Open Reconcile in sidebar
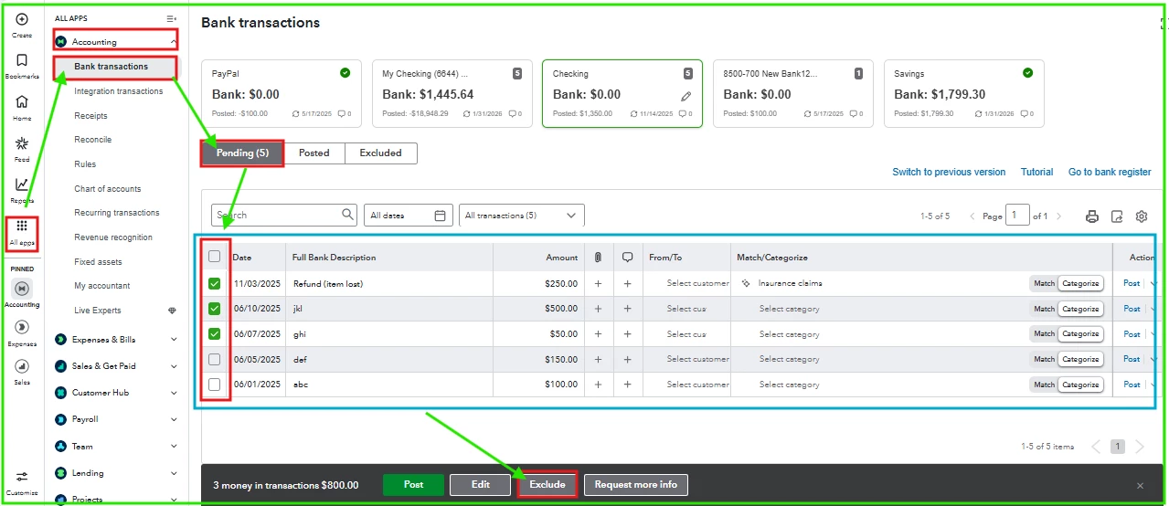Screen dimensions: 1169x506 [93, 140]
